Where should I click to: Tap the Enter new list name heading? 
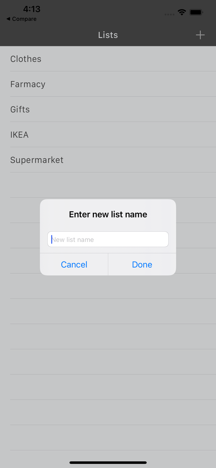(x=108, y=214)
